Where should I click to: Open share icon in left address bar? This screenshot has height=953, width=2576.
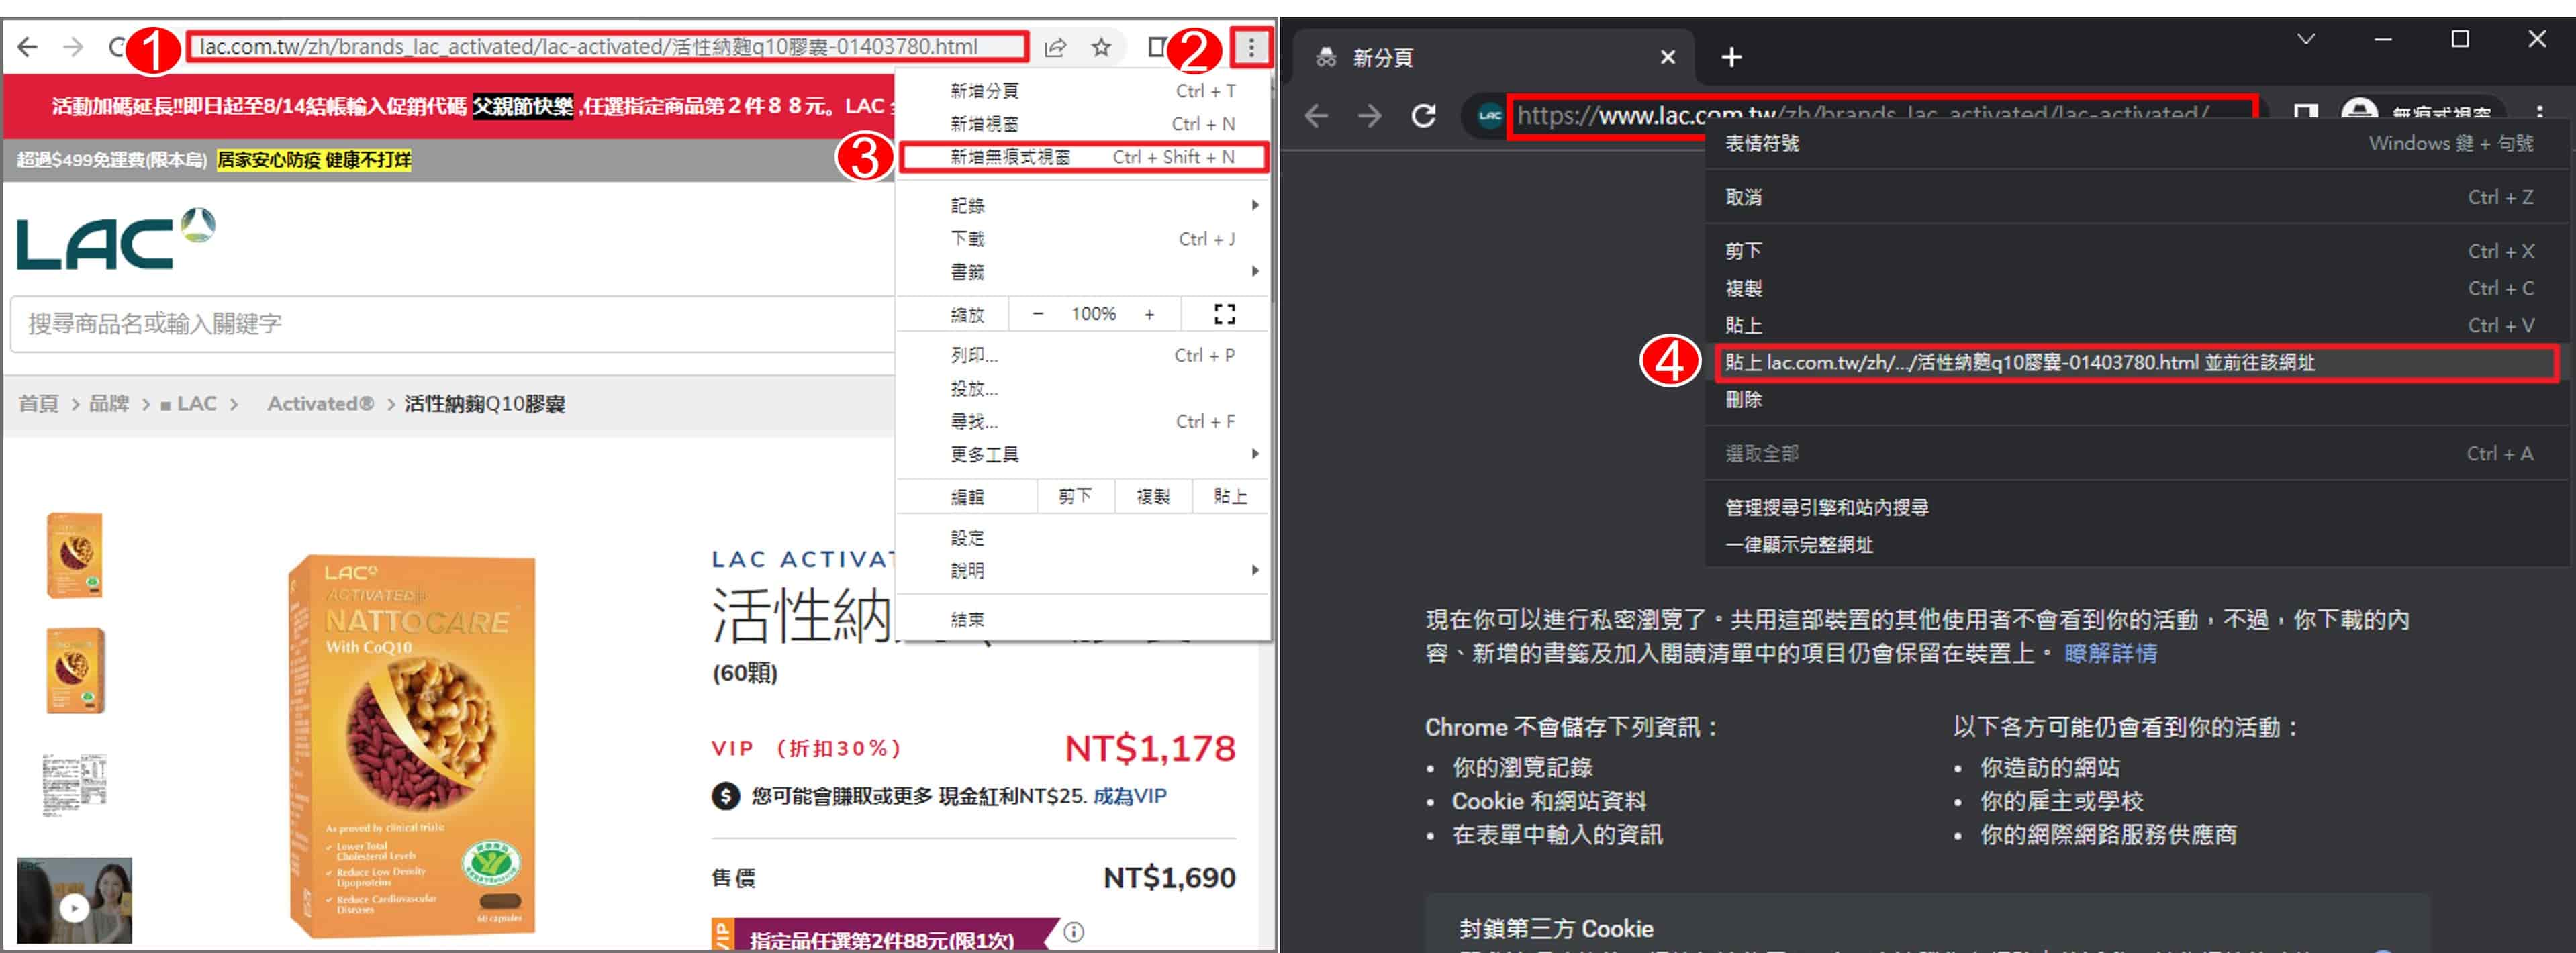[x=1055, y=47]
